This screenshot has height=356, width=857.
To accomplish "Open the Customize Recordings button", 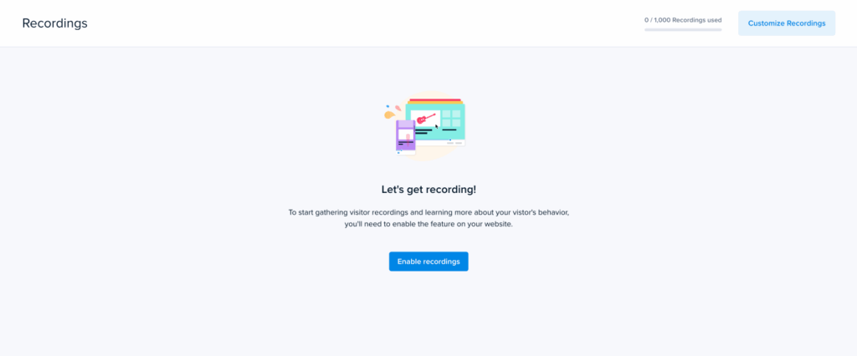I will click(787, 23).
